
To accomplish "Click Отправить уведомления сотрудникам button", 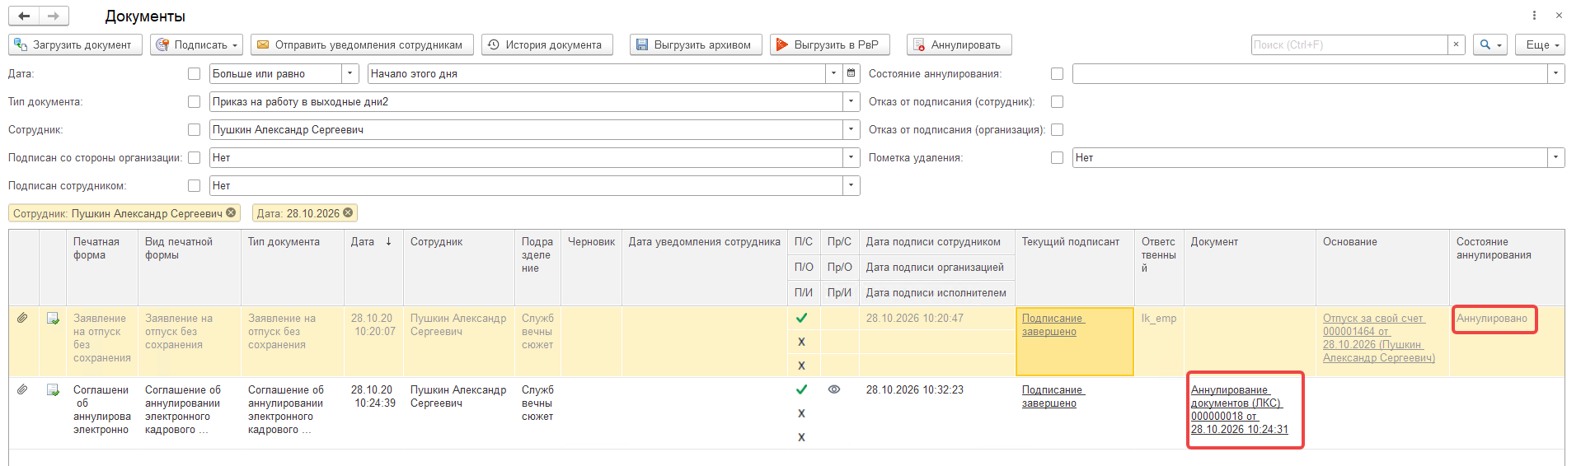I will [x=362, y=44].
